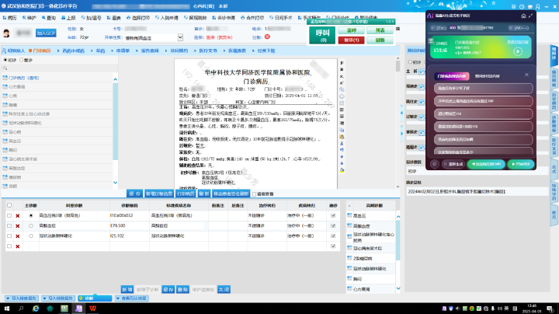Expand the 导入检查报告 dropdown
559x314 pixels.
tap(22, 298)
